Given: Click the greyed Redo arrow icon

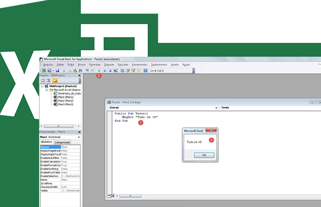Looking at the screenshot, I should [92, 70].
